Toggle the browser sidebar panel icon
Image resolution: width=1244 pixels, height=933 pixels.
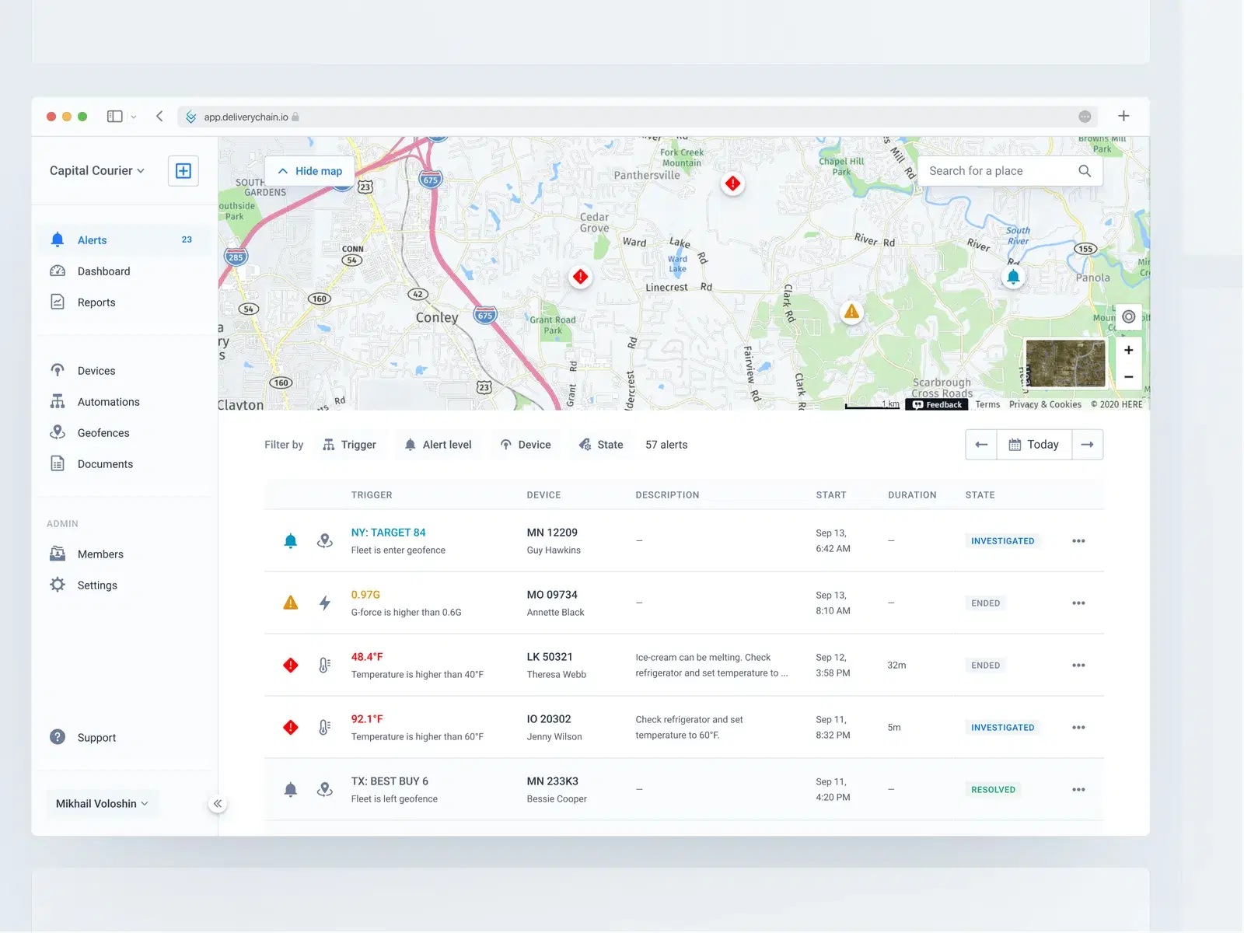115,117
